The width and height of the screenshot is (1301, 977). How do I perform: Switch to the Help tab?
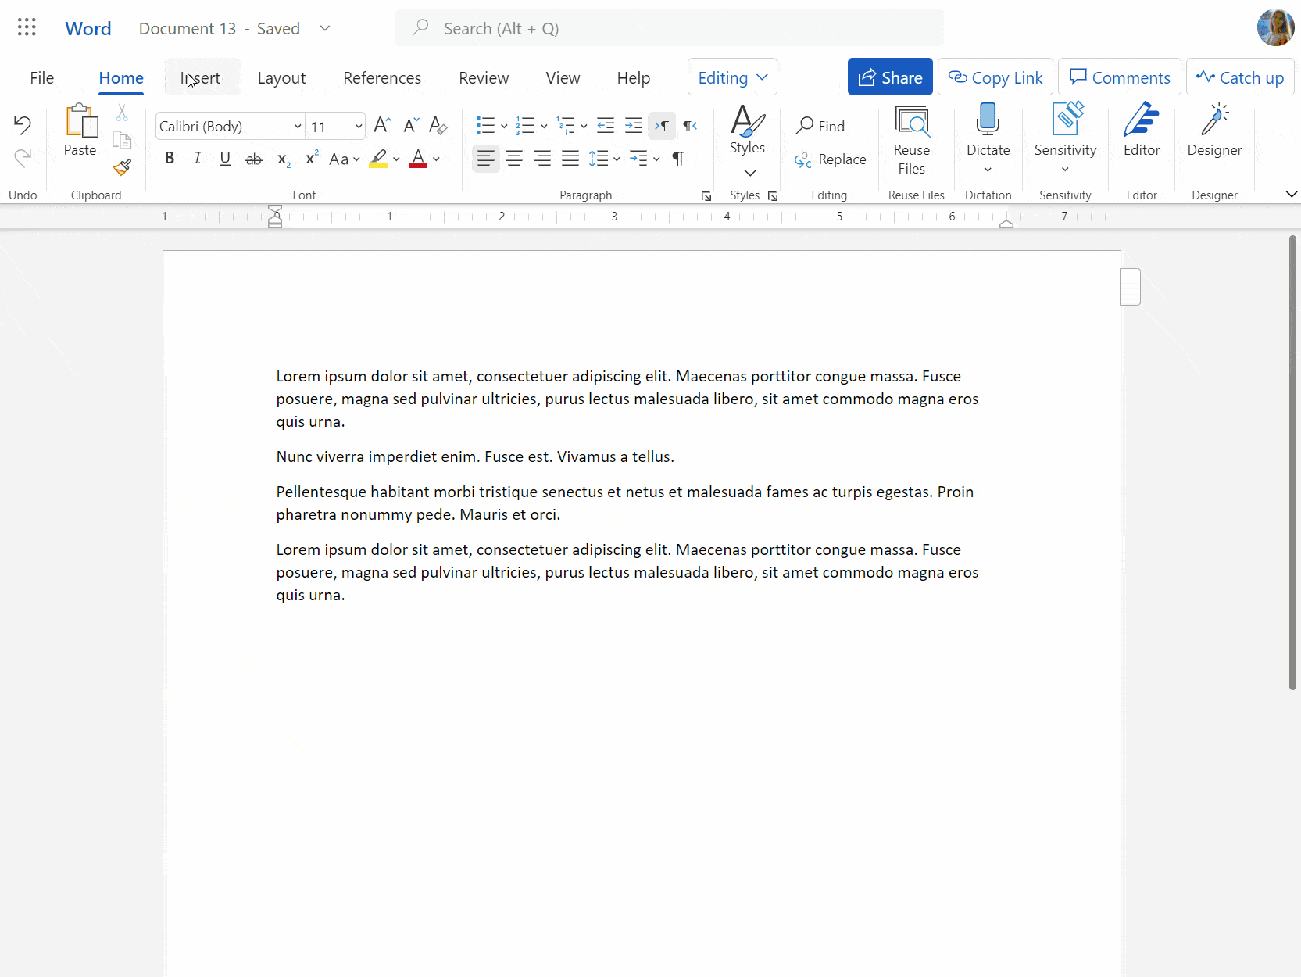point(633,77)
